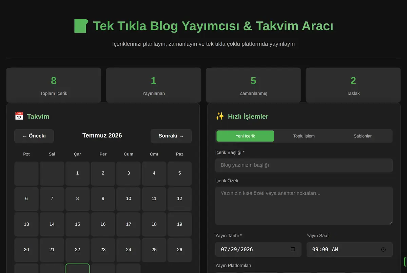Image resolution: width=407 pixels, height=273 pixels.
Task: Select the Yayın Tarihi date field
Action: 258,249
